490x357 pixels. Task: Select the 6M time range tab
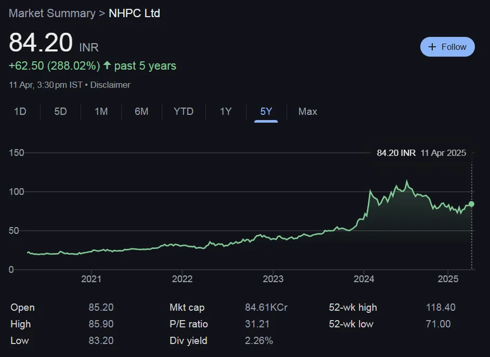pos(141,111)
